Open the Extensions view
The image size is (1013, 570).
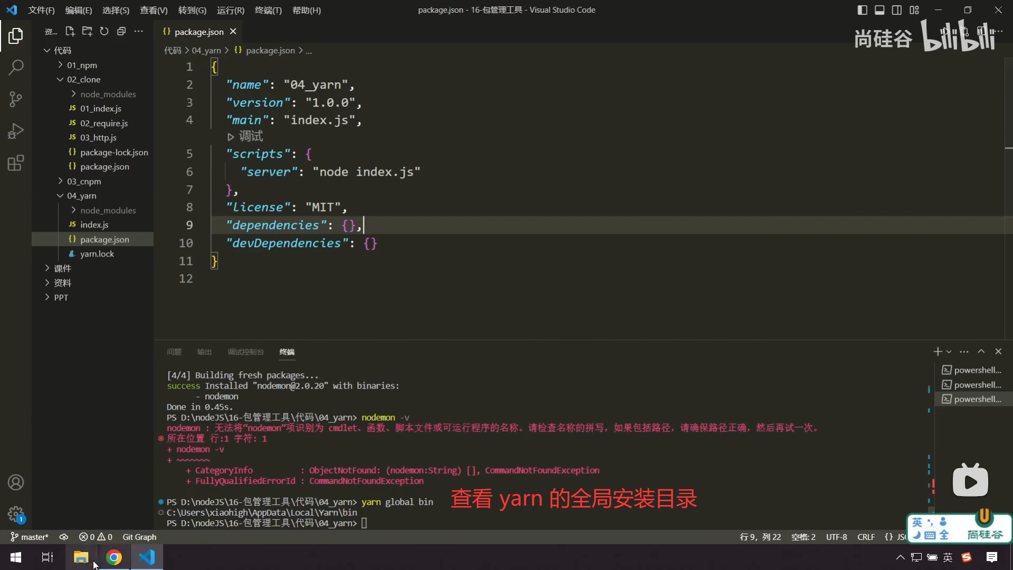click(16, 163)
